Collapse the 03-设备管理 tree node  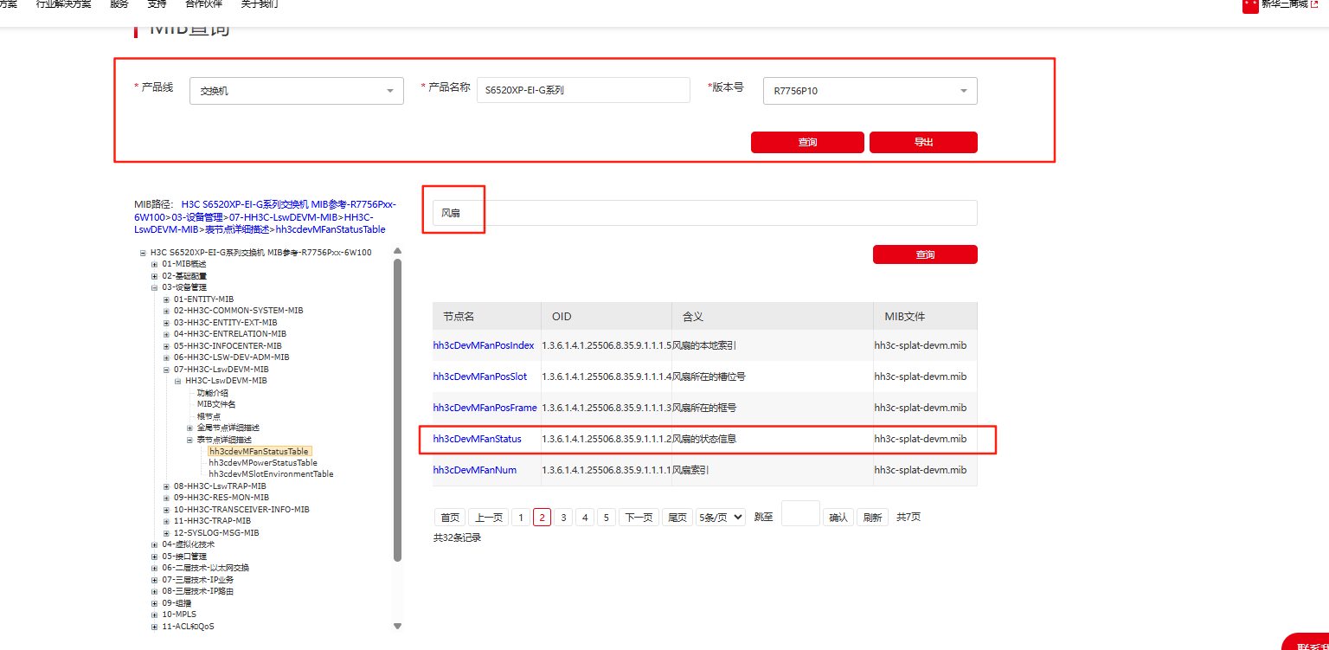(x=155, y=287)
